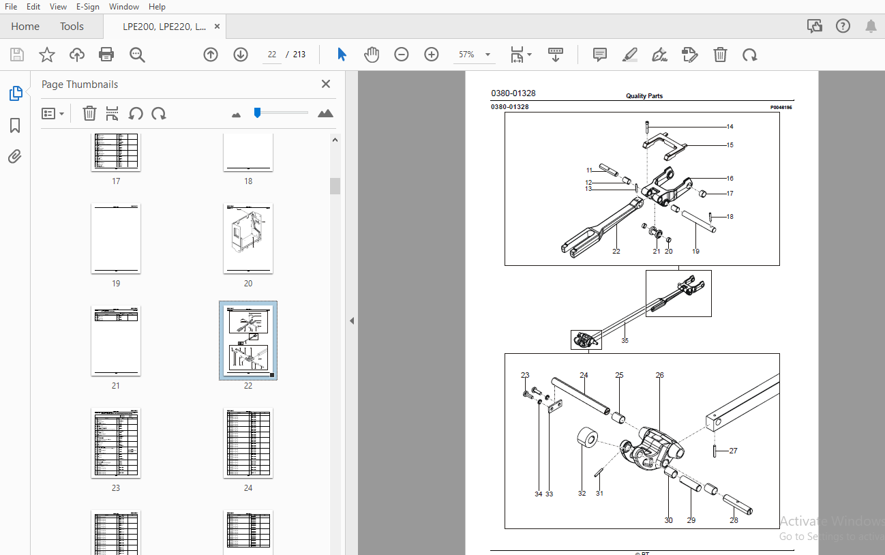Close the LPE200 document tab
885x555 pixels.
coord(217,27)
